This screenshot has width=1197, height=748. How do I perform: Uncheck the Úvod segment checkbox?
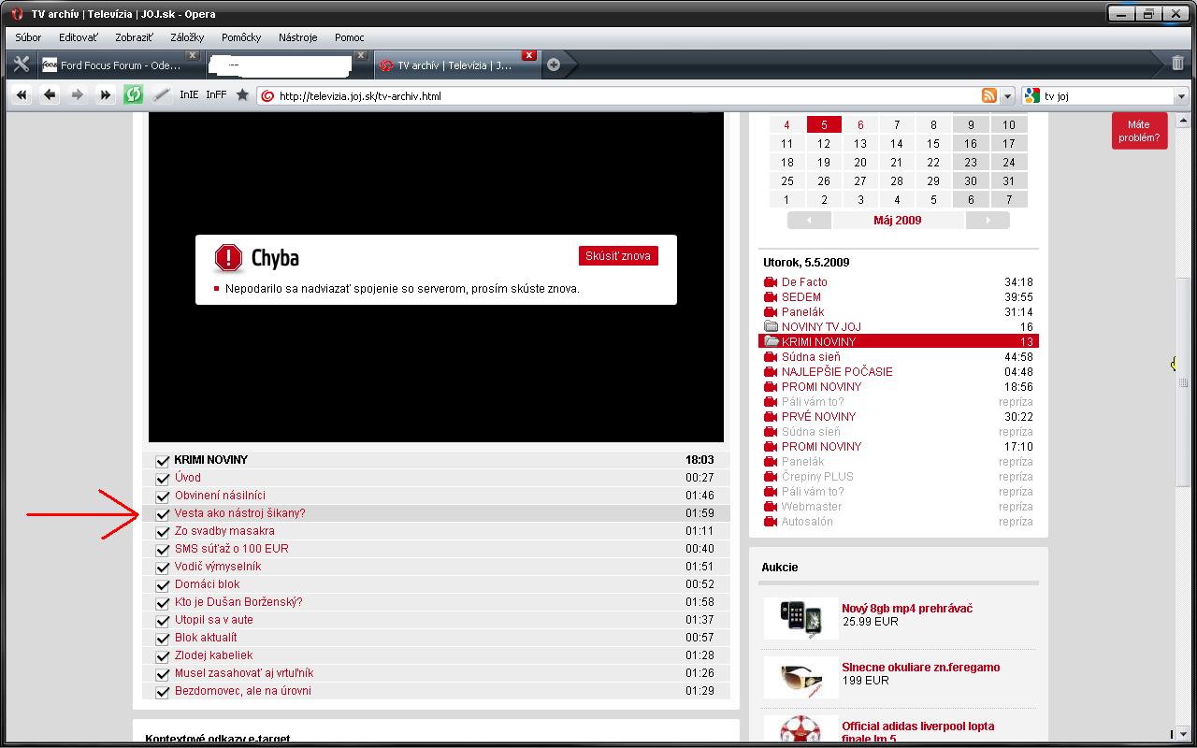pos(163,479)
